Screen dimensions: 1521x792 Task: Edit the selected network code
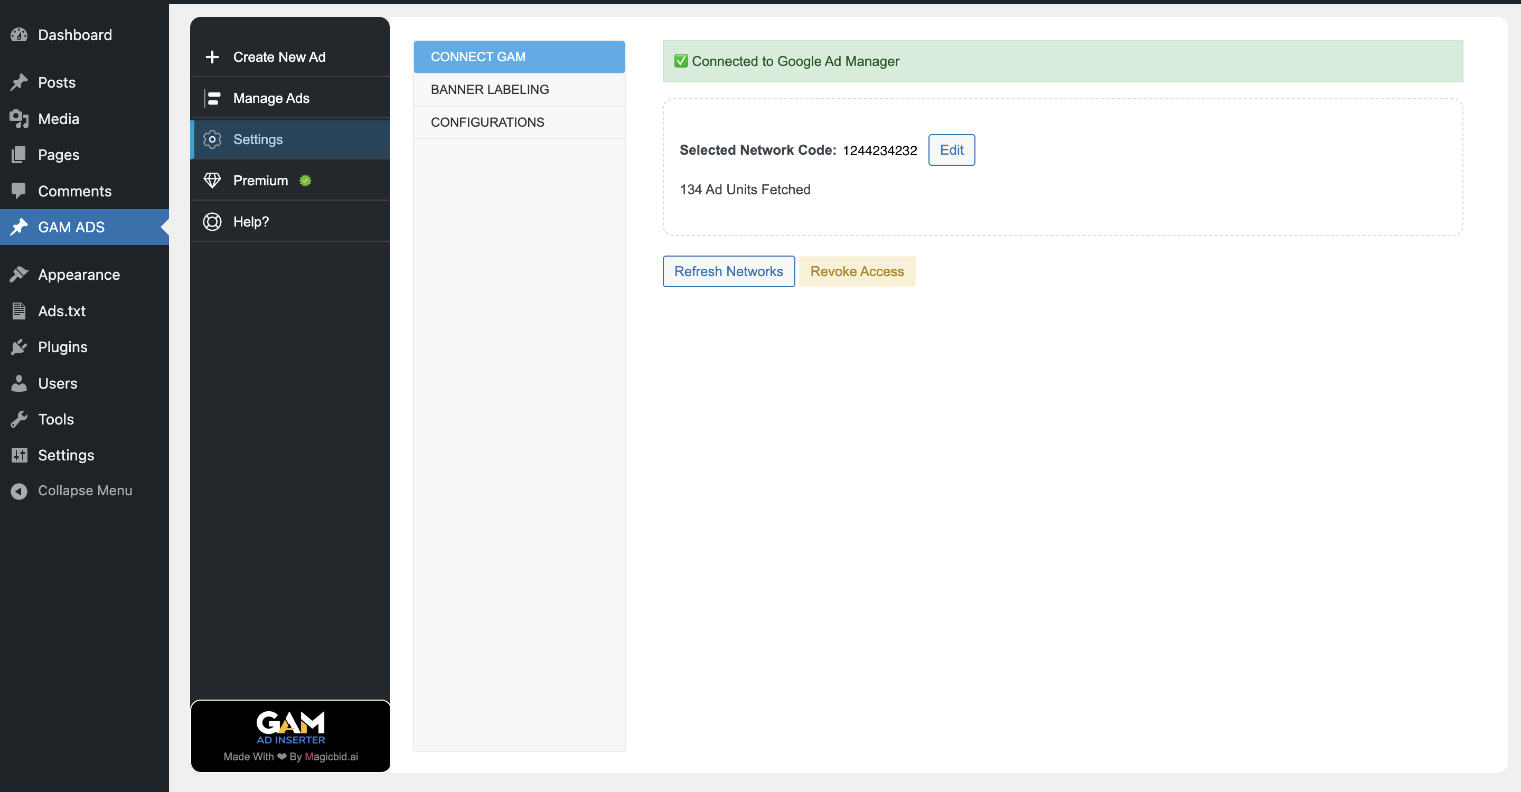click(x=951, y=150)
